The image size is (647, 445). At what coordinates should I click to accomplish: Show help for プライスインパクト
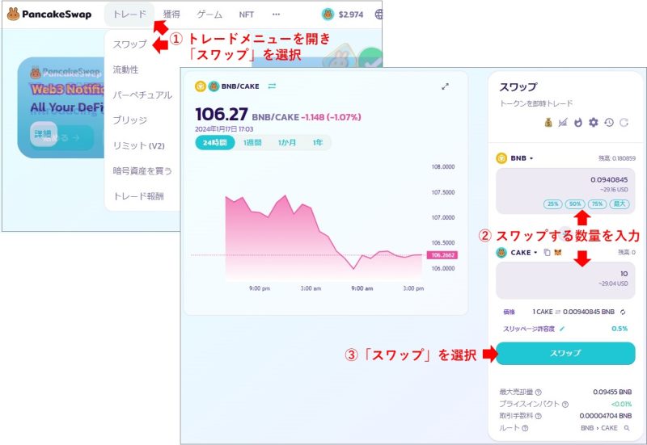pyautogui.click(x=565, y=405)
